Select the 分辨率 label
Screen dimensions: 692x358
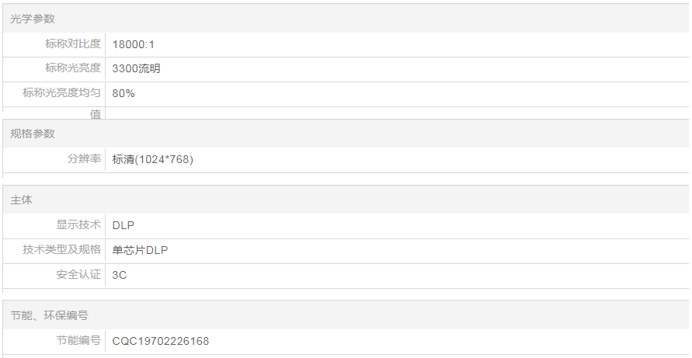coord(84,159)
